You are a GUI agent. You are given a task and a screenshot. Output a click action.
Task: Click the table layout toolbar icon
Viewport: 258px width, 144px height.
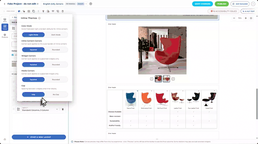pyautogui.click(x=29, y=11)
